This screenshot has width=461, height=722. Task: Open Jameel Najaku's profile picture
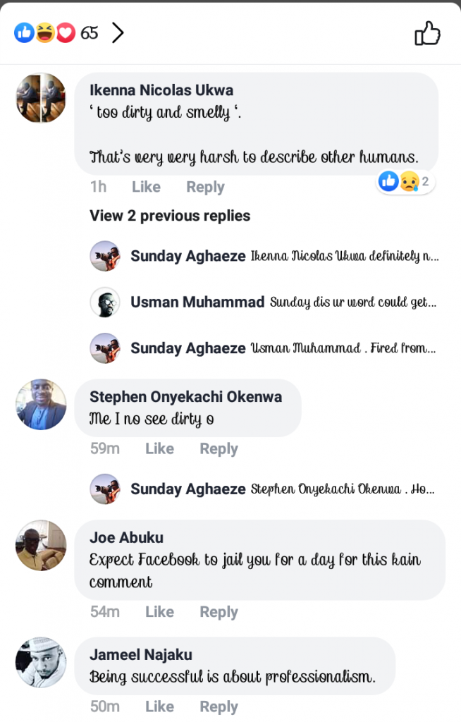tap(41, 663)
